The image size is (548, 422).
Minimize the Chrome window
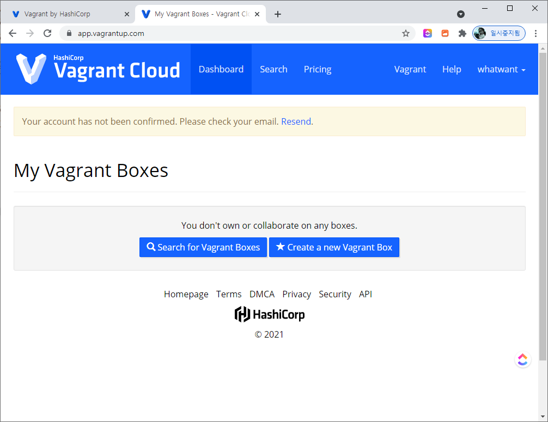[485, 8]
